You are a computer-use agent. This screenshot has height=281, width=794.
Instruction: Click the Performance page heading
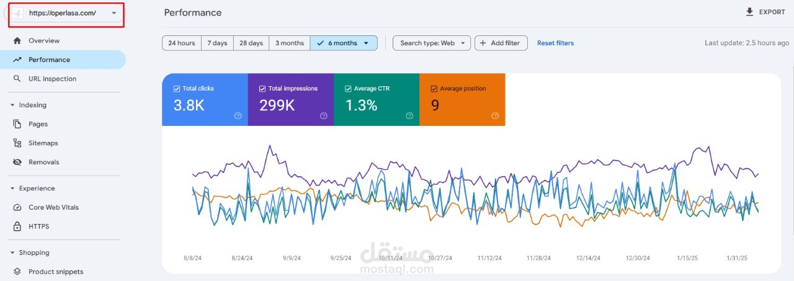193,12
